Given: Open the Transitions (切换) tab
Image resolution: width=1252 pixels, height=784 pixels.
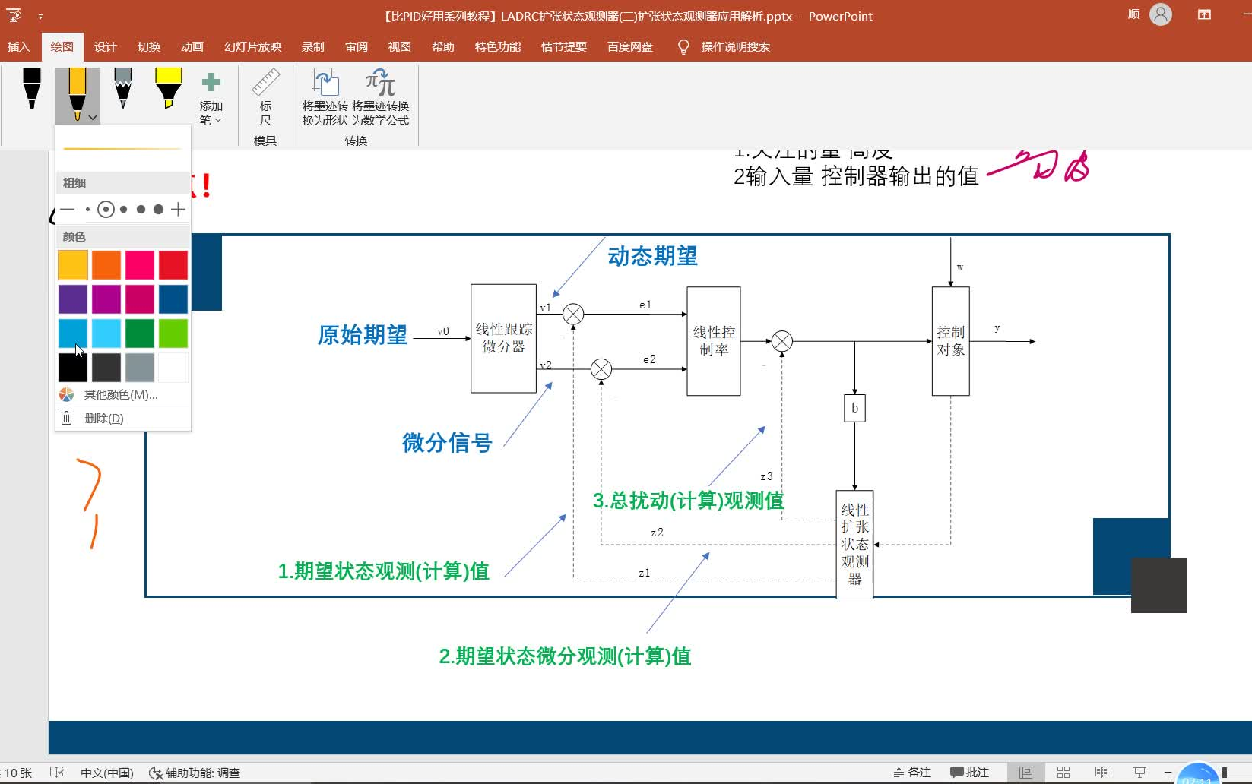Looking at the screenshot, I should [x=149, y=46].
